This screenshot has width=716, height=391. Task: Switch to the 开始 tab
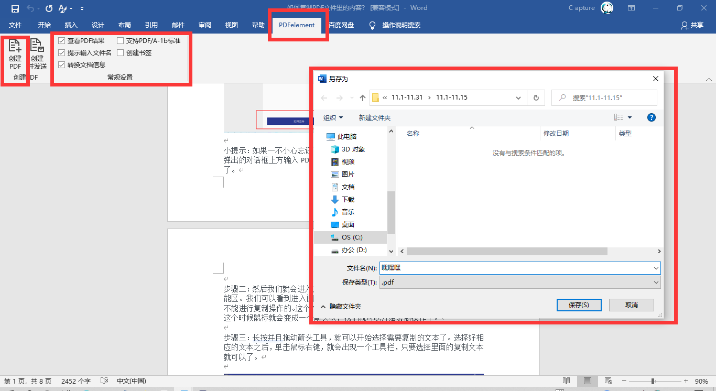point(45,25)
